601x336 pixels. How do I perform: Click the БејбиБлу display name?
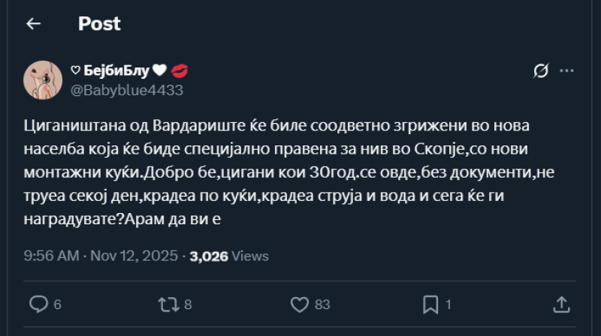coord(115,71)
